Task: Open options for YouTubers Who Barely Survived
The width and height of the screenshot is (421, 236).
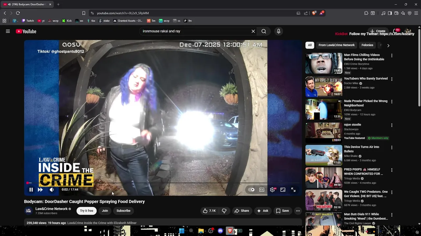Action: (x=391, y=79)
